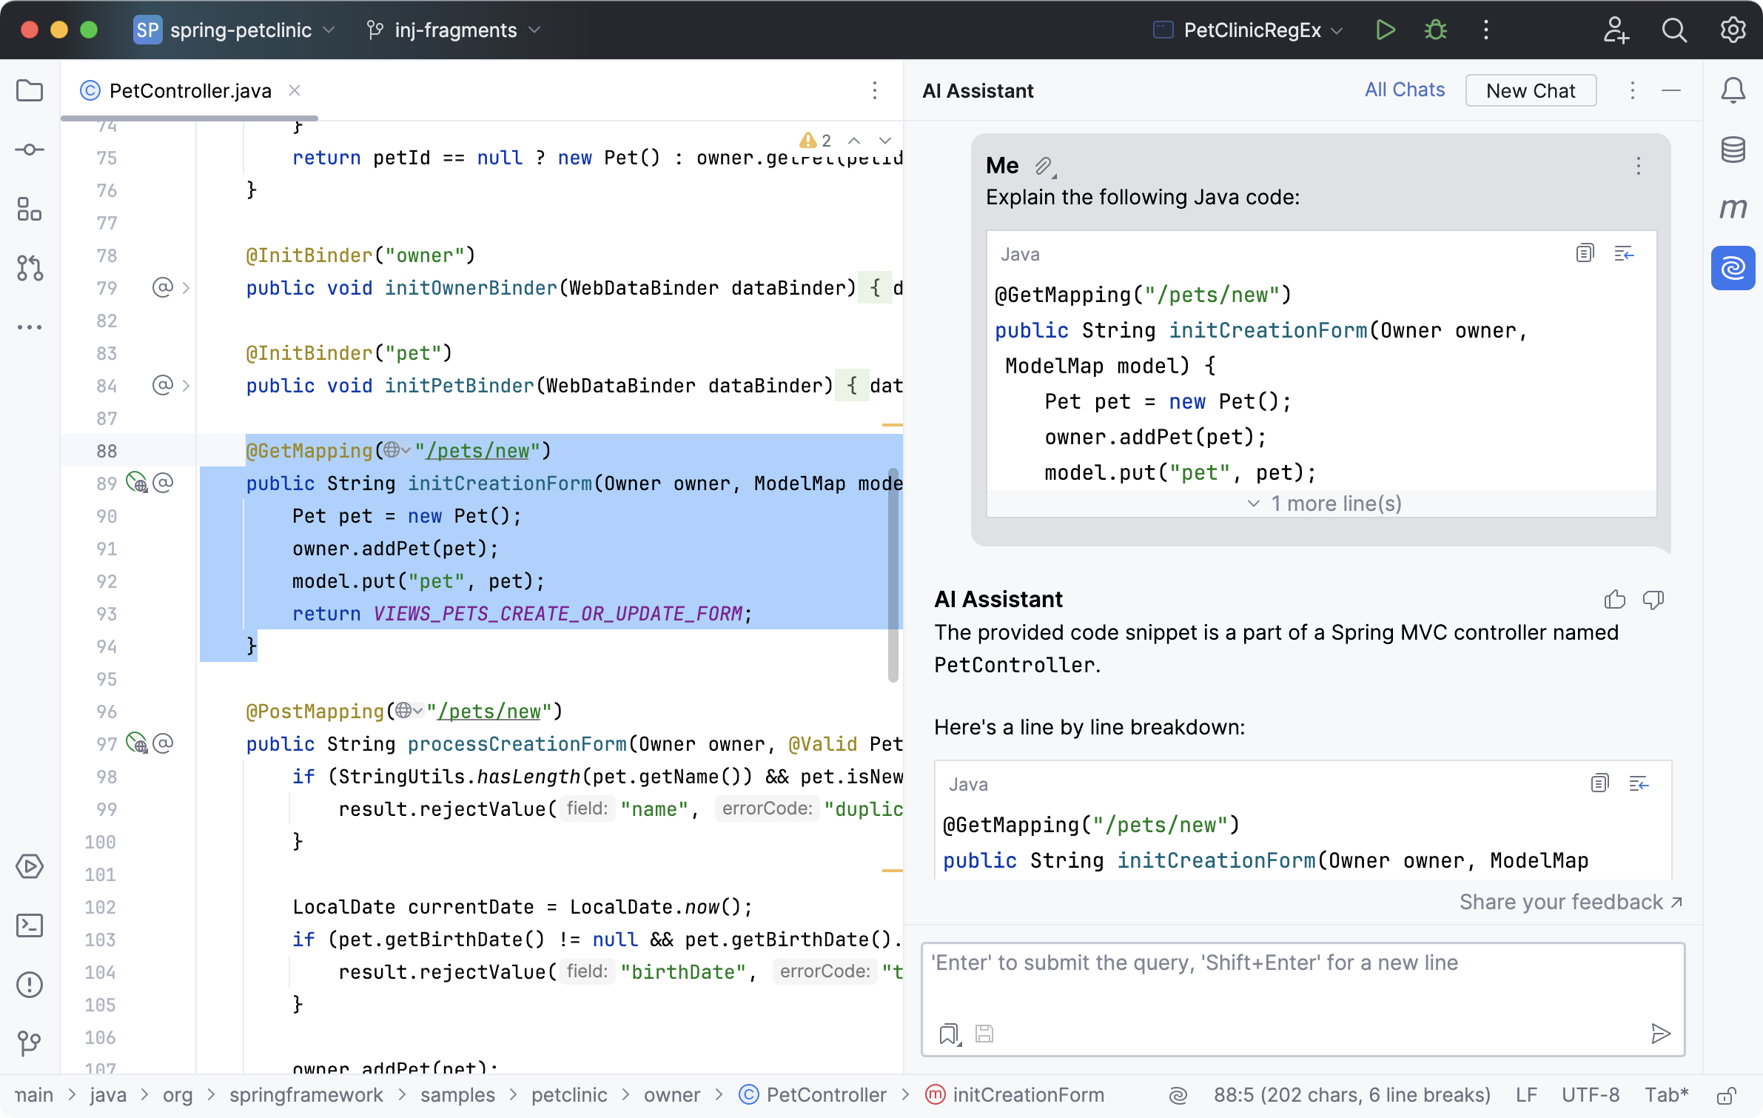
Task: Click the thumbs up feedback icon
Action: point(1615,598)
